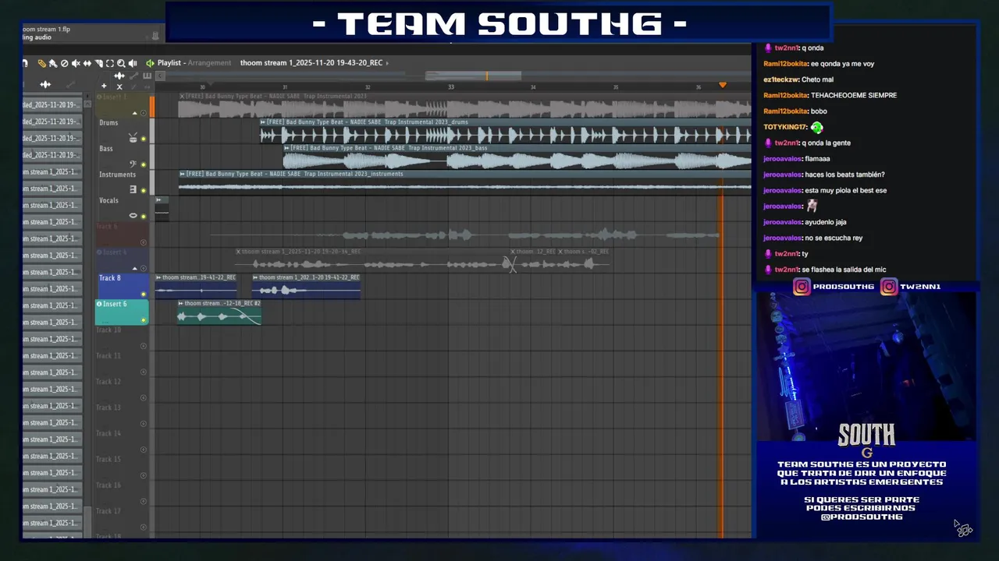Click the X on muted Bad Bunny clip
Viewport: 999px width, 561px height.
(182, 96)
